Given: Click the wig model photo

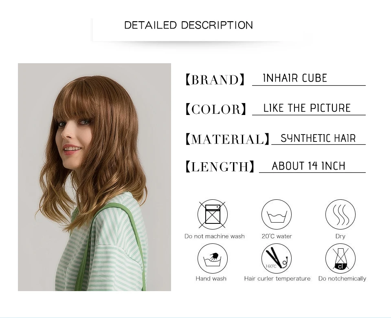Looking at the screenshot, I should point(94,177).
